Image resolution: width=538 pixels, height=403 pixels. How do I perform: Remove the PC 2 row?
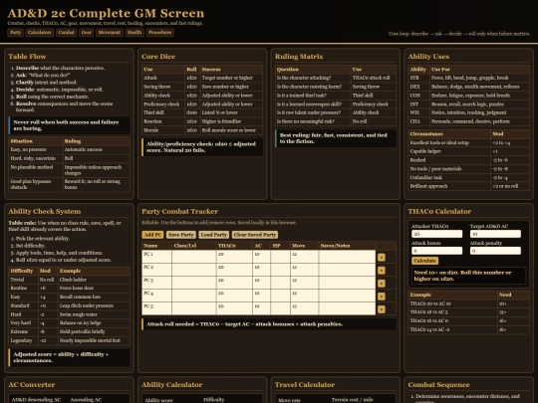coord(382,271)
